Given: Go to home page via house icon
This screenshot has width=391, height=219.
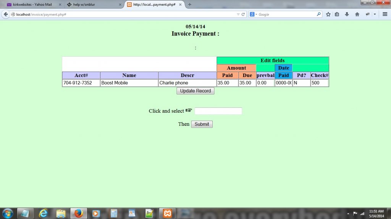Looking at the screenshot, I should [x=357, y=14].
